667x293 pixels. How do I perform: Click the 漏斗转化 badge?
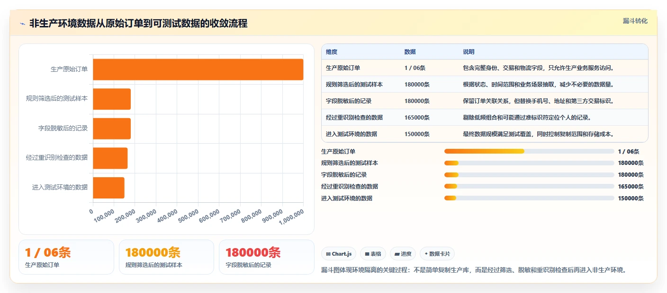[635, 21]
